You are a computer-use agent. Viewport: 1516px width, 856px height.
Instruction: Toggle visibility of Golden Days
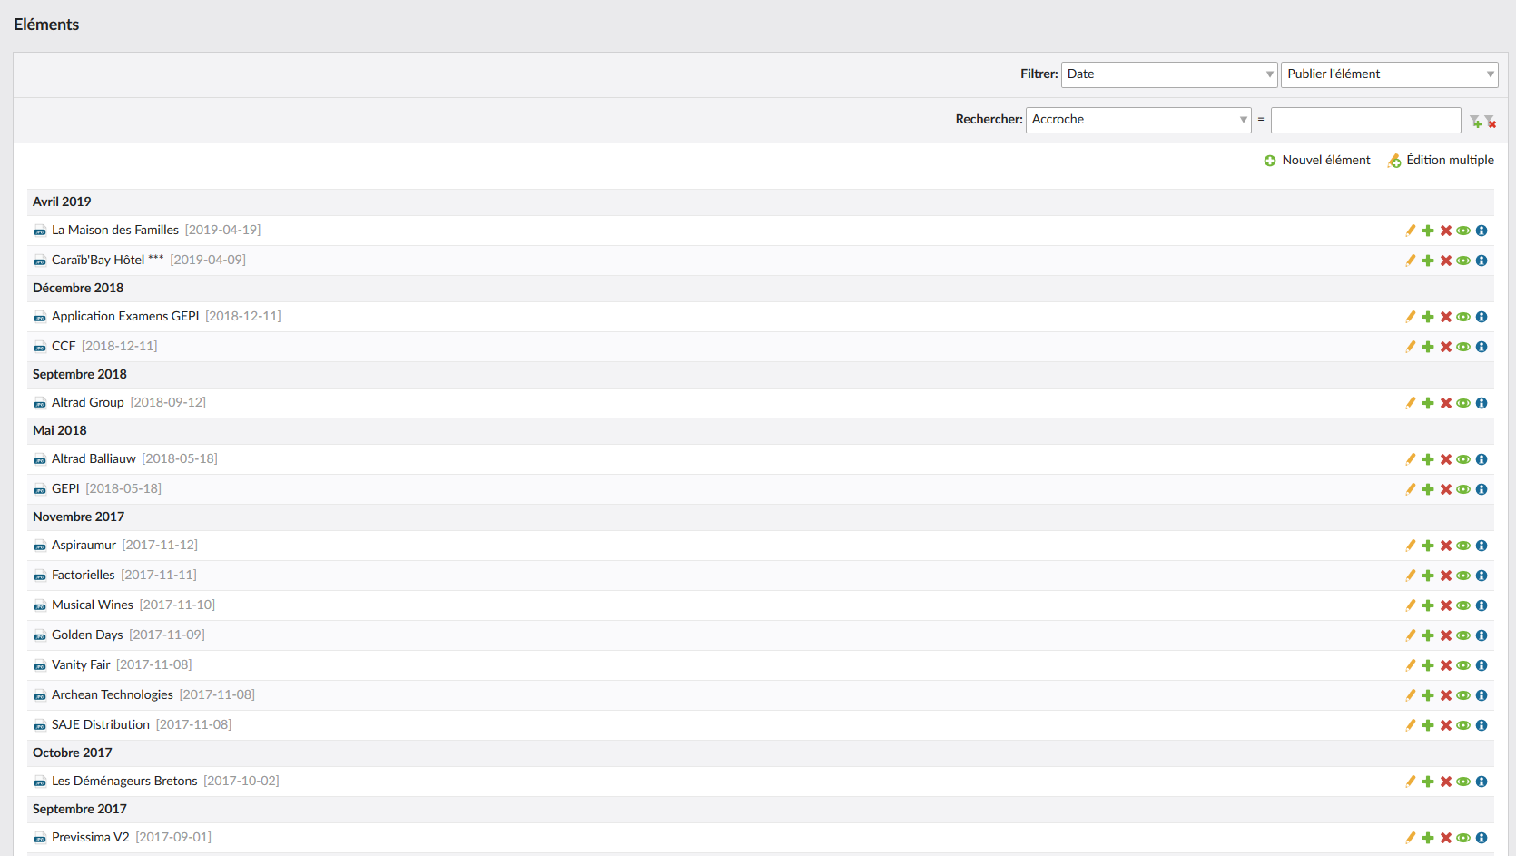pos(1463,635)
